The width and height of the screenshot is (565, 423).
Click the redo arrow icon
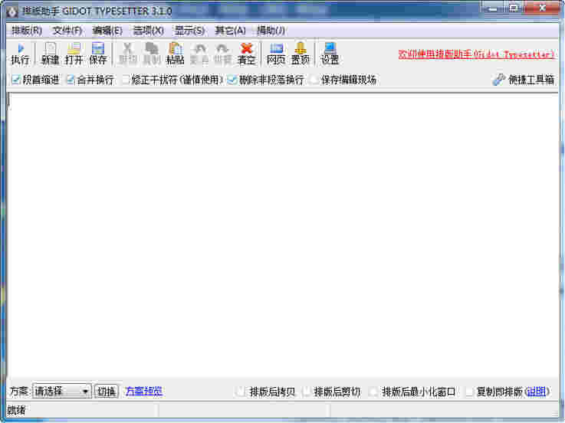(222, 54)
